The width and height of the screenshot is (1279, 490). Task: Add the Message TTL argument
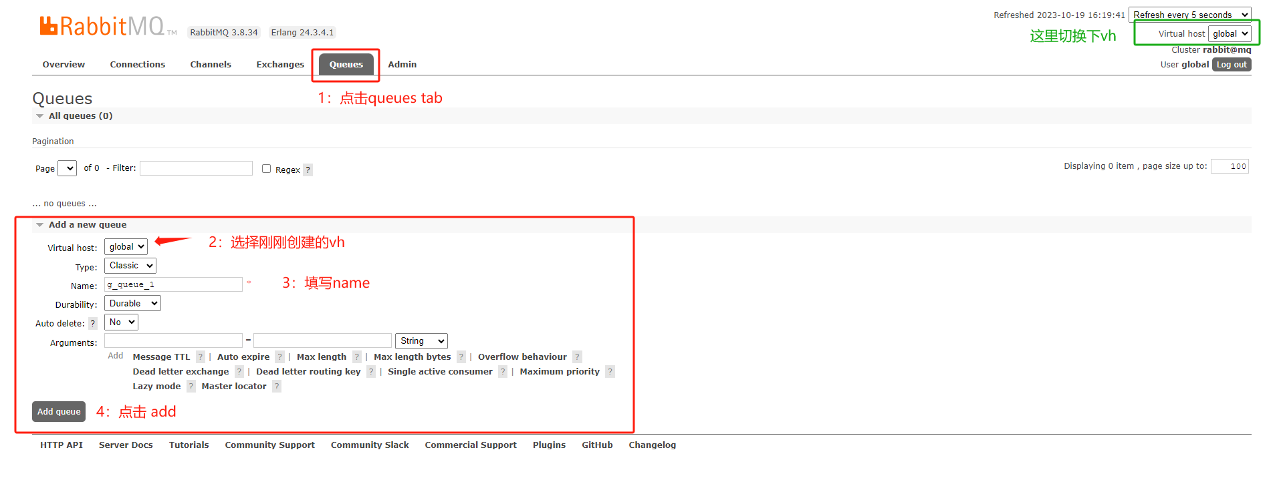coord(161,356)
